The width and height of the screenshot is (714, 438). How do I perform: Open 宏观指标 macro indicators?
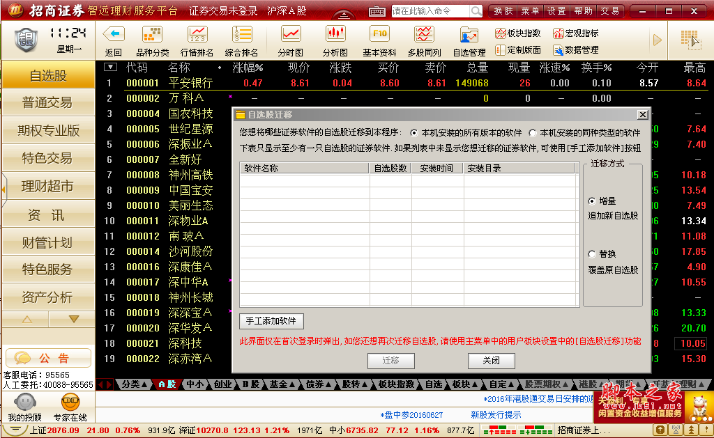point(576,33)
